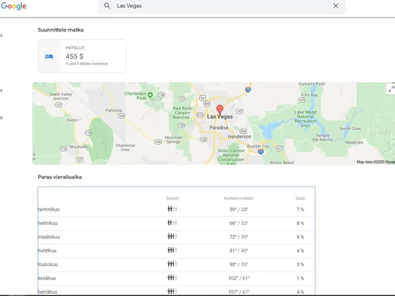Click the 66° / 33° temperature value

tap(239, 223)
